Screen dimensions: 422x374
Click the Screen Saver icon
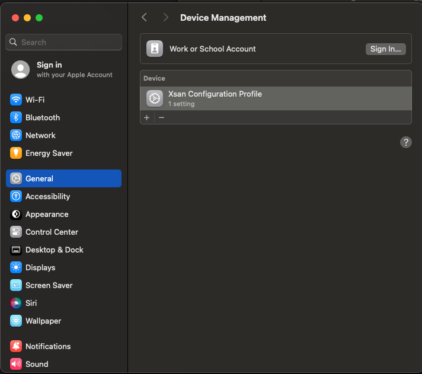(16, 285)
